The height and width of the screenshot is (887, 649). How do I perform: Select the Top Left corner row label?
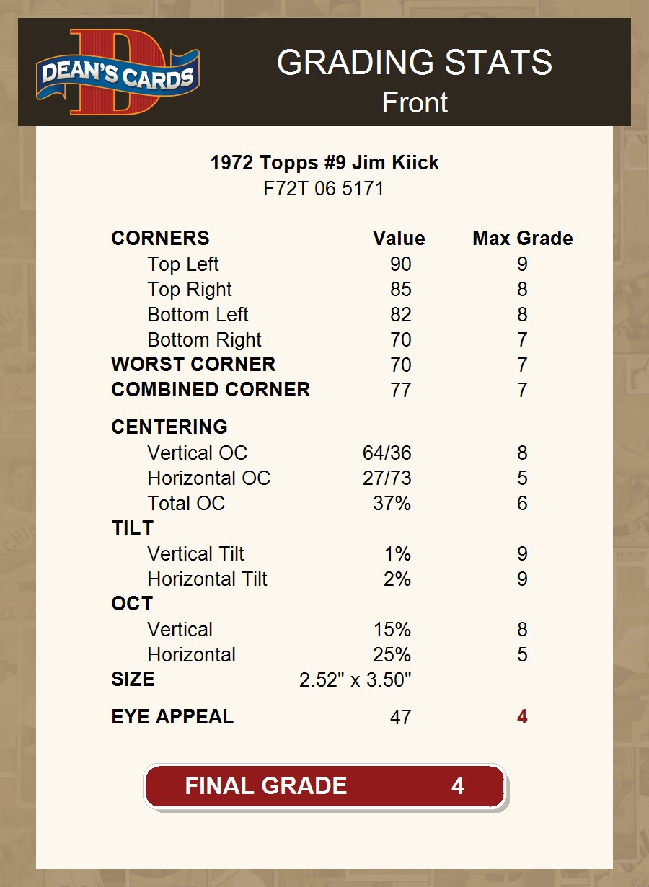(x=182, y=264)
